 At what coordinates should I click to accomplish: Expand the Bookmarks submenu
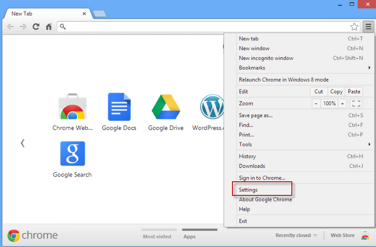(305, 68)
